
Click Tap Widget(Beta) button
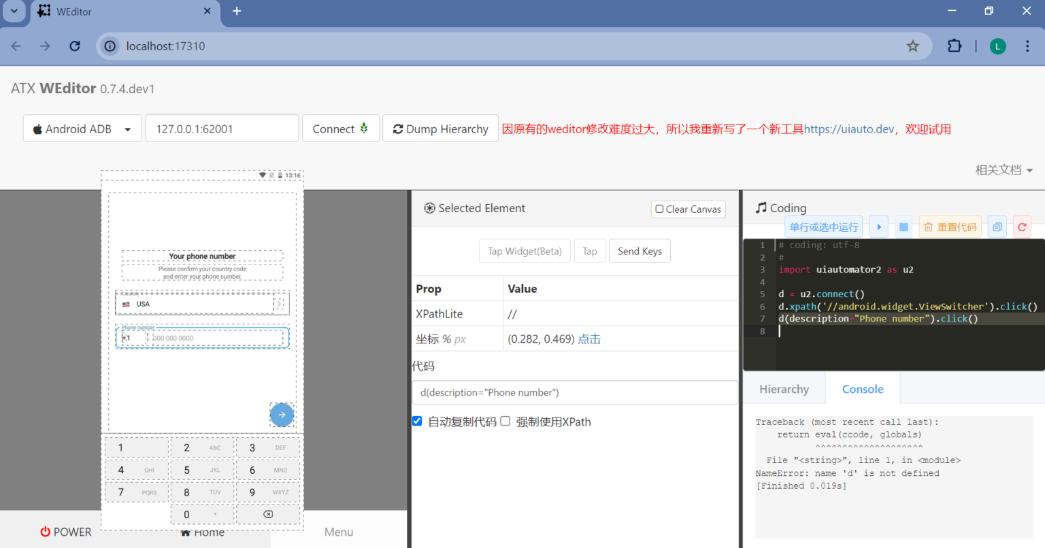click(525, 252)
